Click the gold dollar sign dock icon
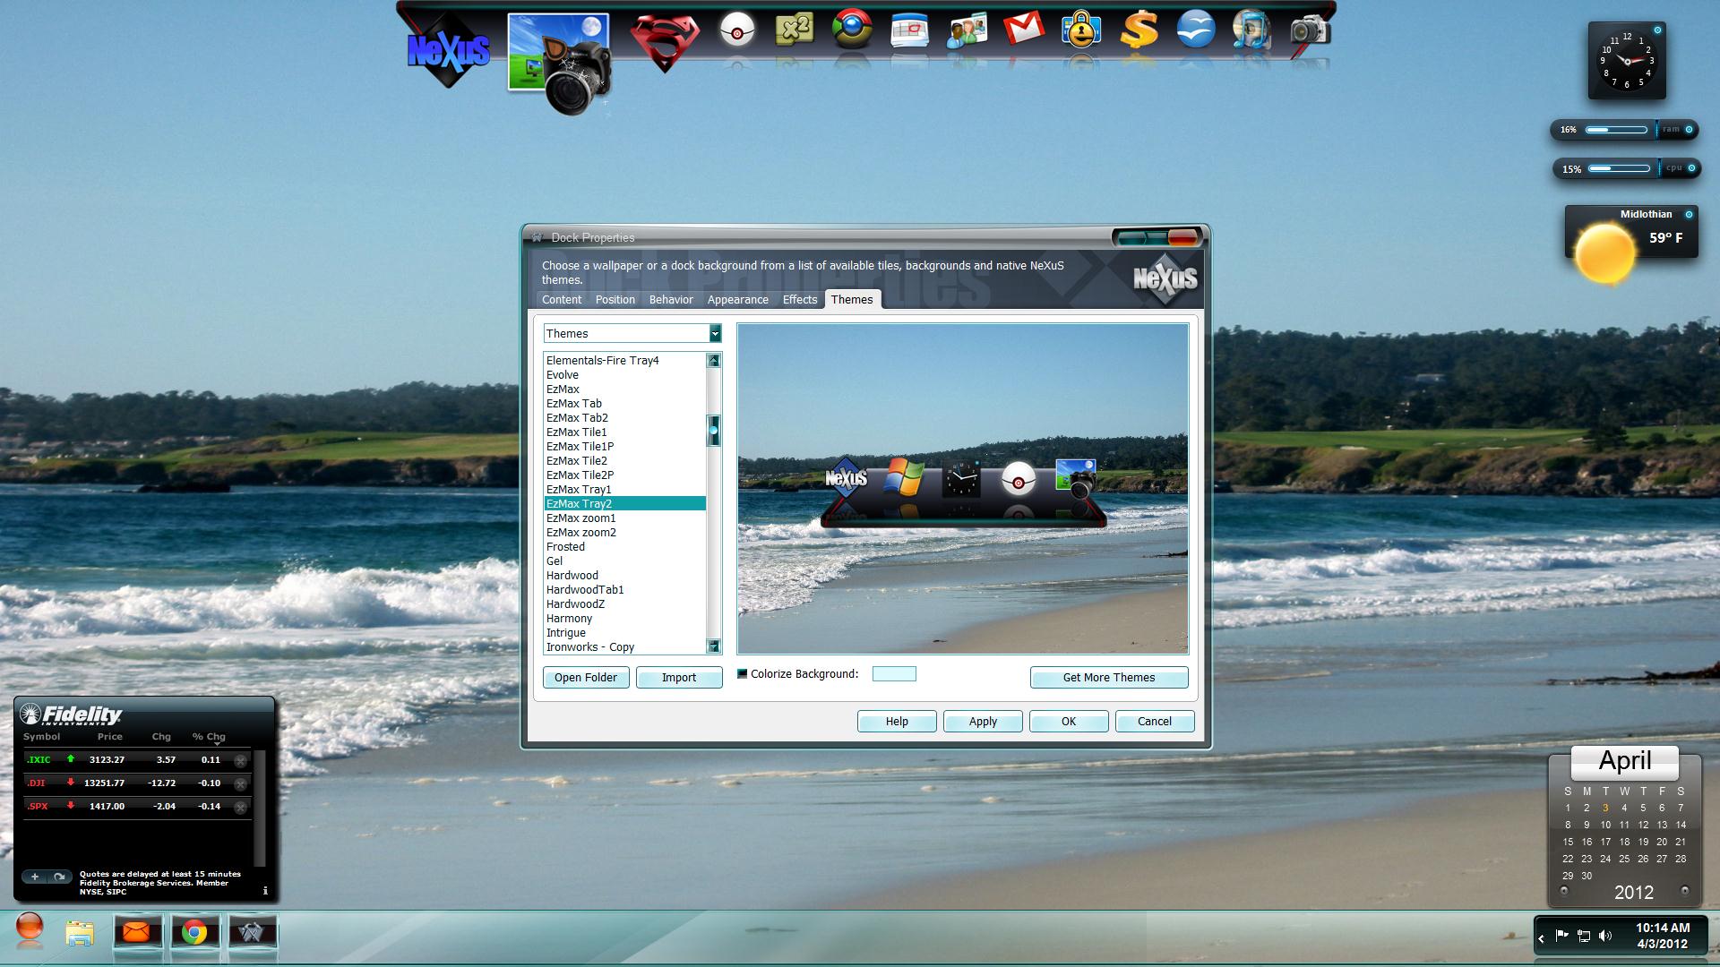This screenshot has width=1720, height=967. click(x=1138, y=30)
